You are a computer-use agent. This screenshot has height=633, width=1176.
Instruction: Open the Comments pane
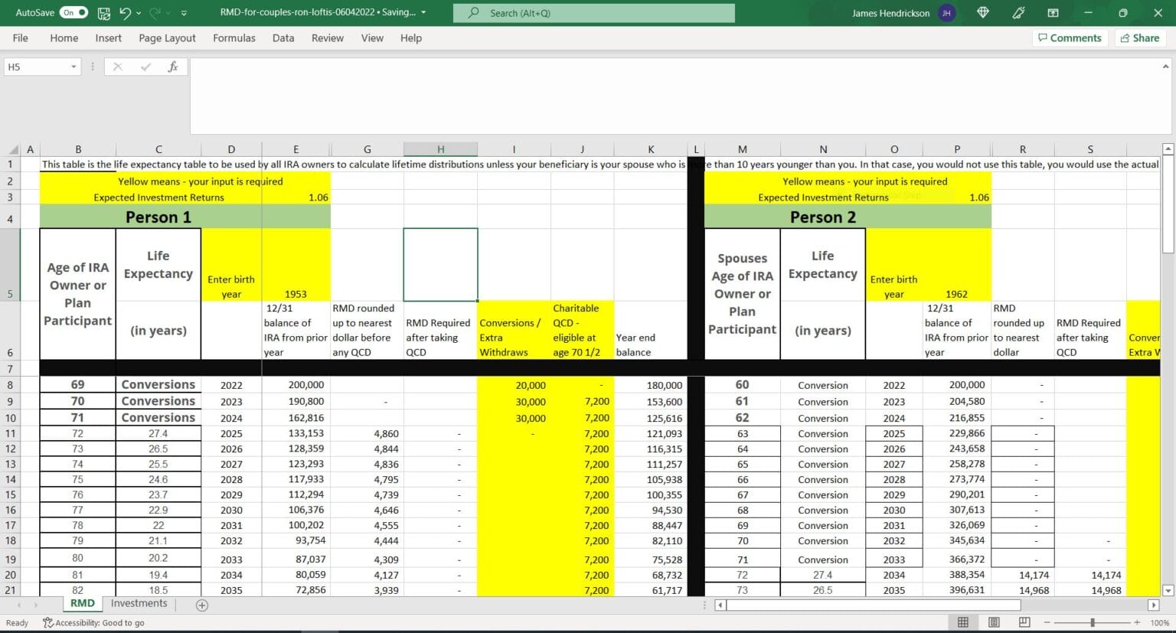pos(1070,38)
